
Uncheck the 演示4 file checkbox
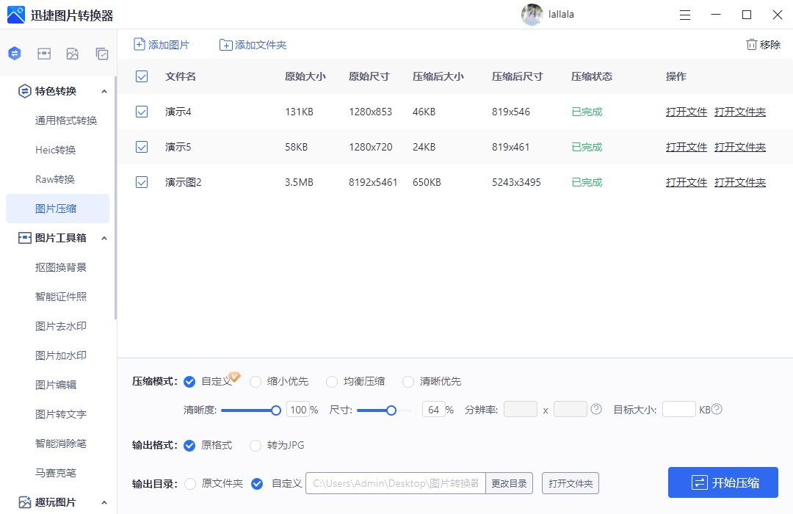click(141, 112)
